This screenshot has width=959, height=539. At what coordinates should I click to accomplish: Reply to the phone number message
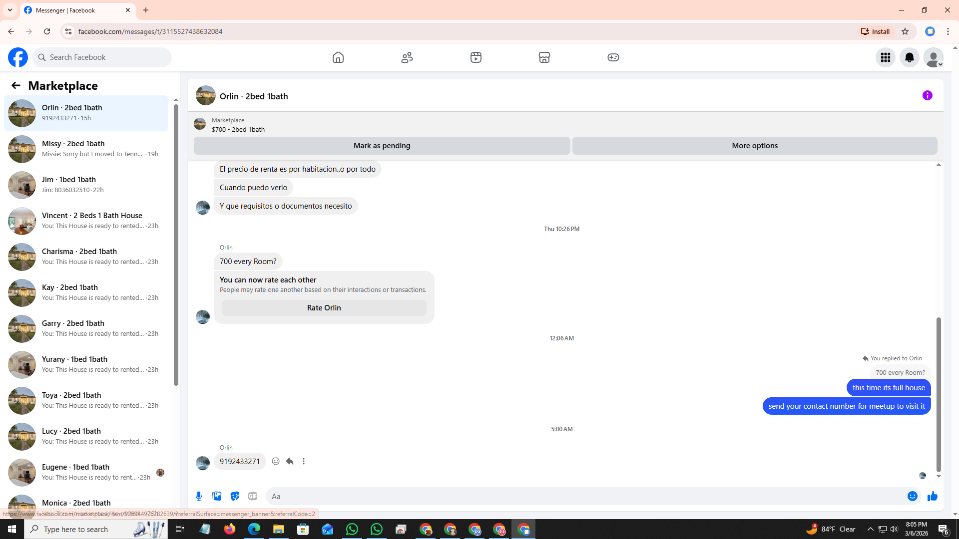(x=290, y=461)
